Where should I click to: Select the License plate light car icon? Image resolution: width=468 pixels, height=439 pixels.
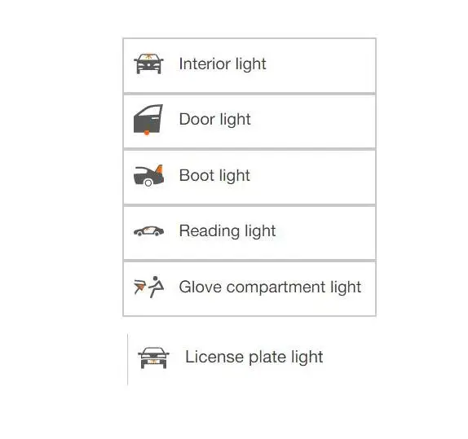click(x=153, y=358)
